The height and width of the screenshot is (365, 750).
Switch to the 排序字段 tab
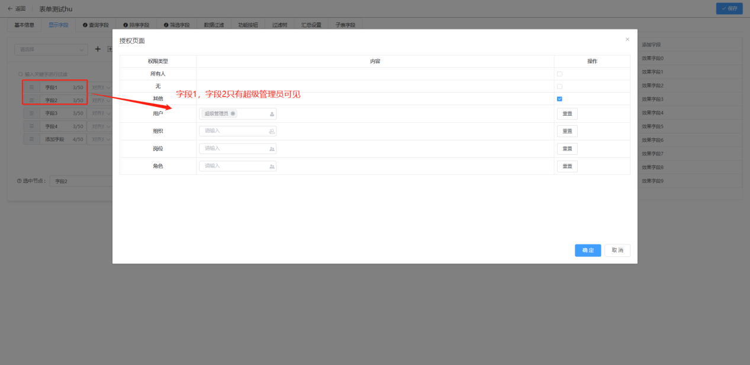[136, 25]
